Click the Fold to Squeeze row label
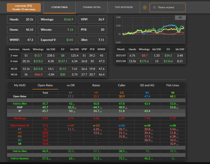Image resolution: width=210 pixels, height=164 pixels. tap(20, 158)
